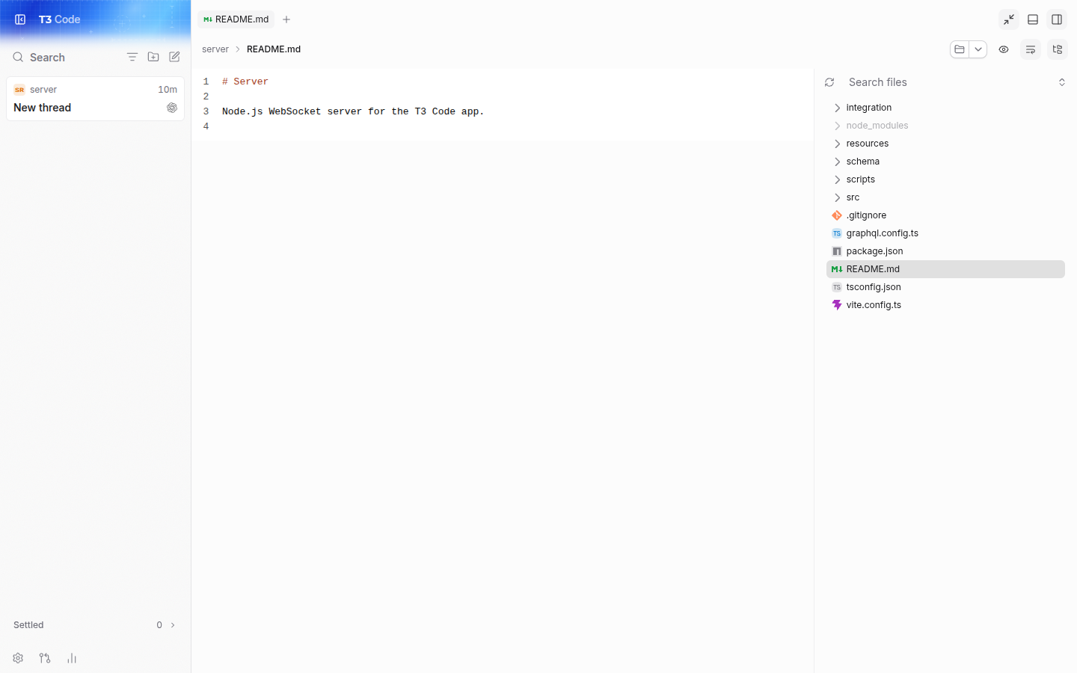Toggle markdown preview eye icon
The image size is (1077, 673).
point(1004,49)
